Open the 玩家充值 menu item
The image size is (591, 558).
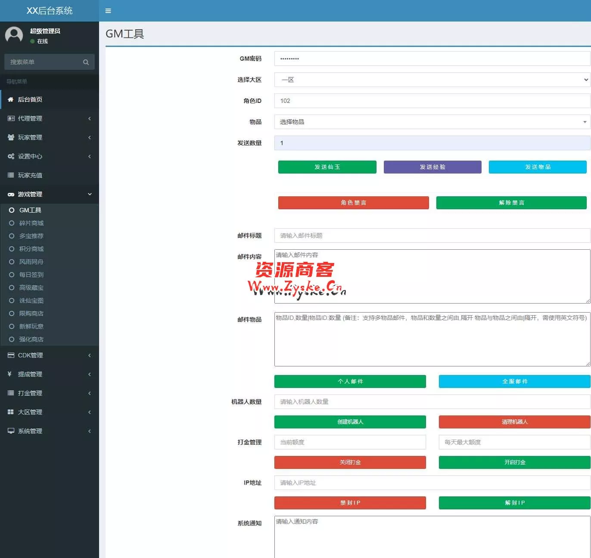50,175
